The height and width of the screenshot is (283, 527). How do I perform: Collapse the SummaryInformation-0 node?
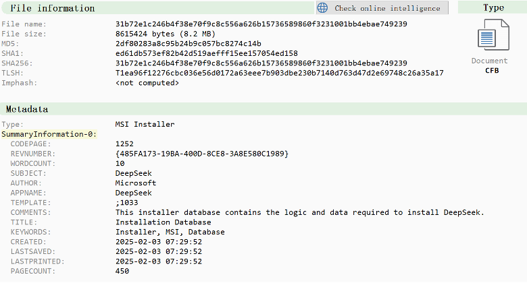49,134
